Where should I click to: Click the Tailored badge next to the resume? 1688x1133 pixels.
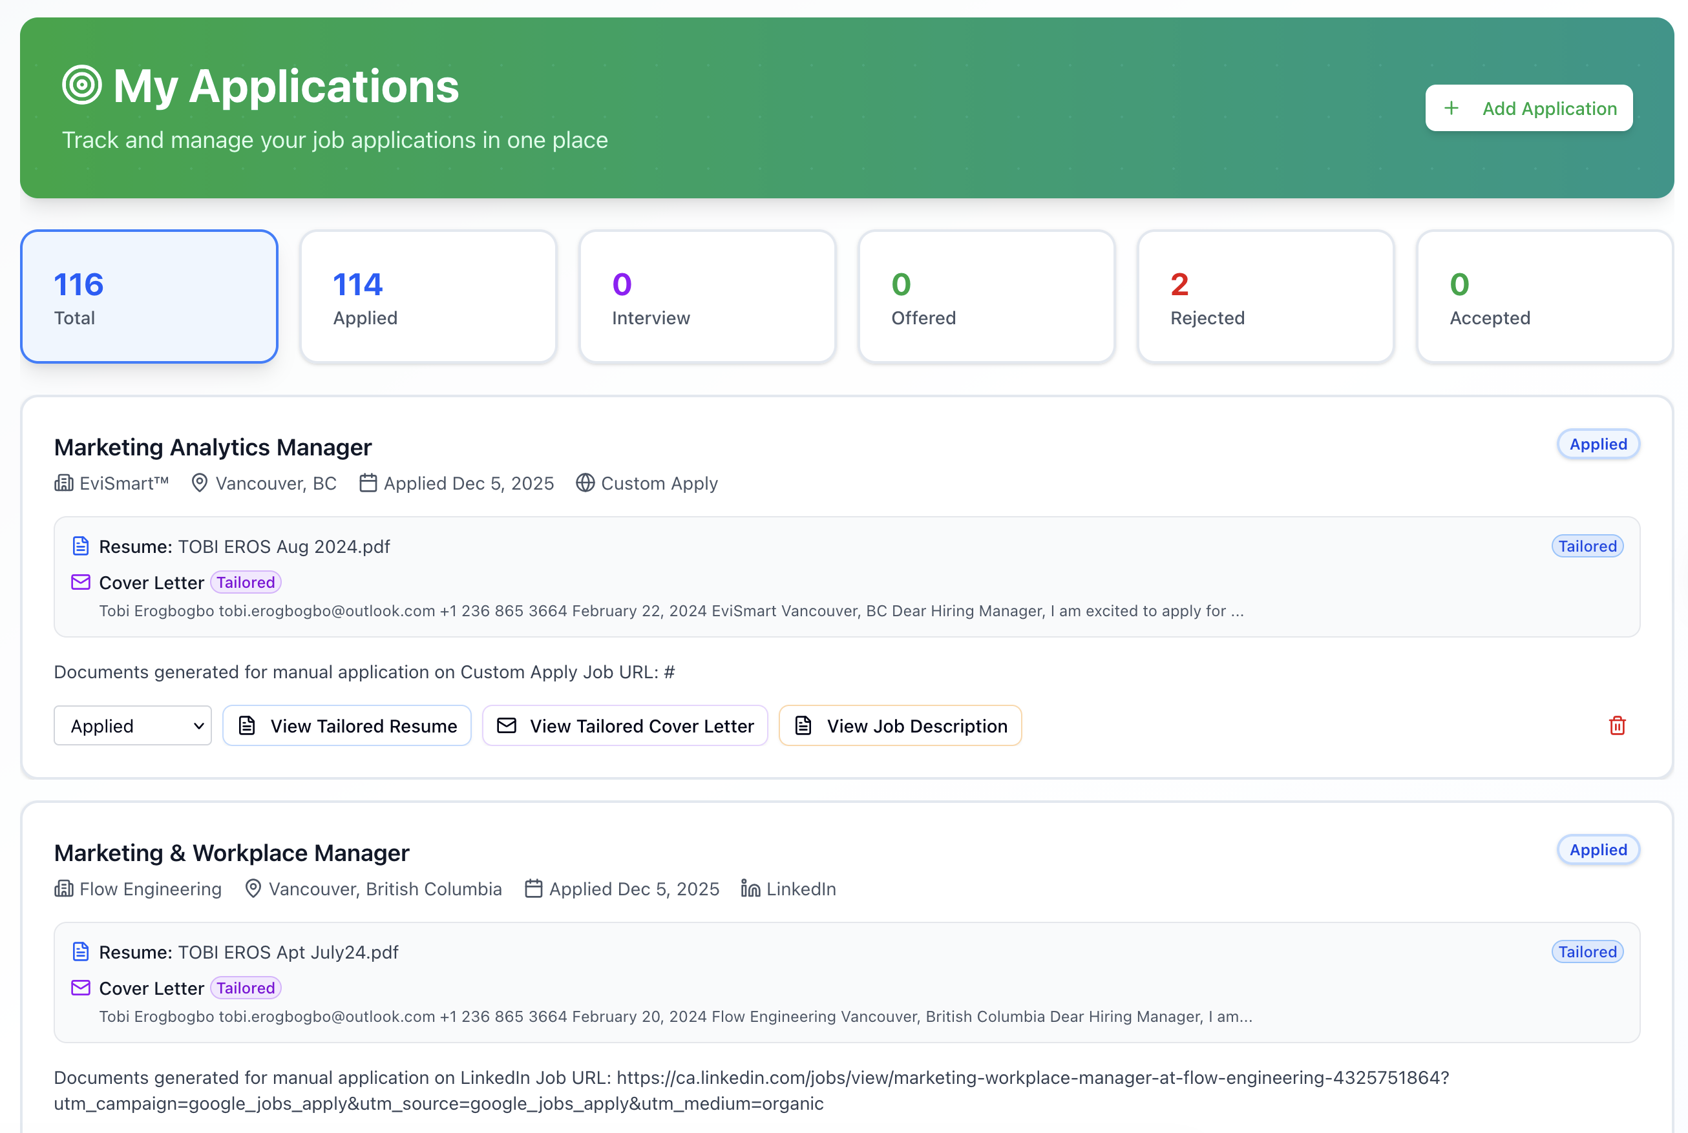[1586, 546]
